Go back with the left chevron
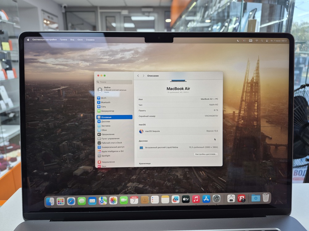 click(138, 76)
